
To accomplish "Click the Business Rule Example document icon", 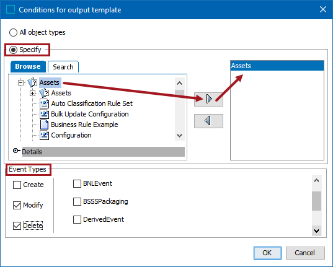I will click(45, 125).
